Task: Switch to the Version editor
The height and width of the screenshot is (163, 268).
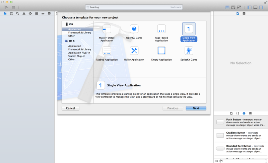Action: [x=239, y=7]
